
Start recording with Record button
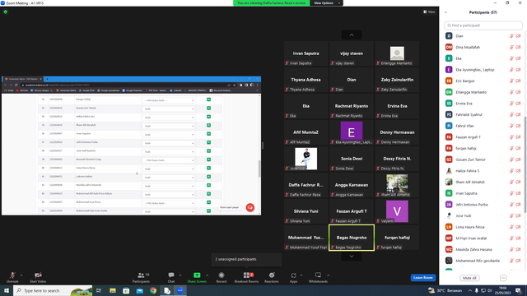tap(222, 277)
